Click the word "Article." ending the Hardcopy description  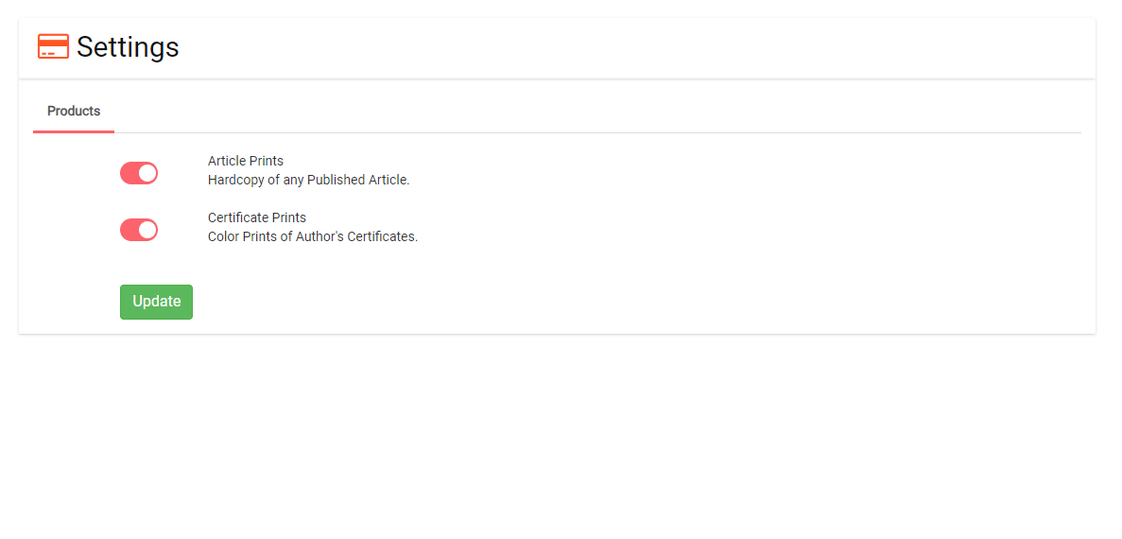(388, 180)
